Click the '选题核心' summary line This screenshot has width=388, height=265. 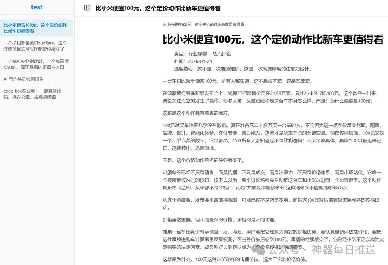click(x=243, y=69)
